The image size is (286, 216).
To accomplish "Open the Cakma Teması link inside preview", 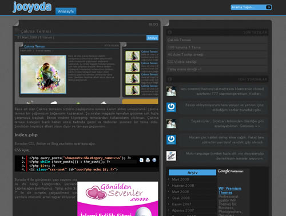I will tap(35, 46).
